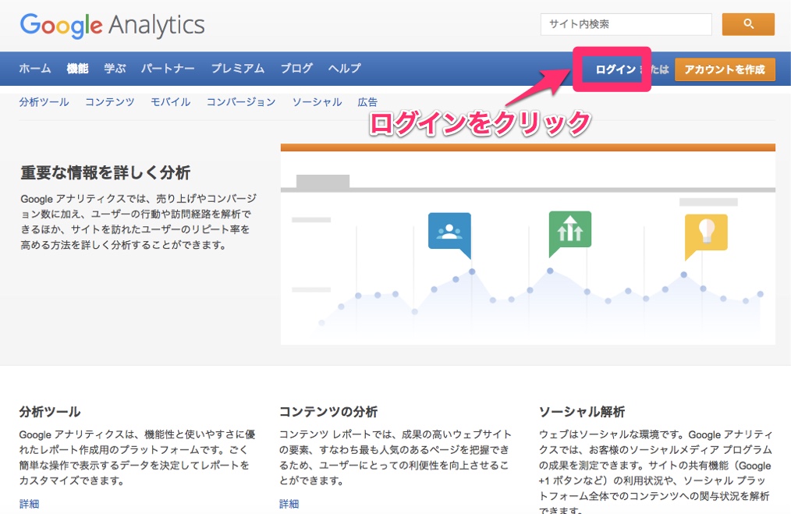791x514 pixels.
Task: Open 詳細 link under 分析ツール section
Action: (30, 503)
